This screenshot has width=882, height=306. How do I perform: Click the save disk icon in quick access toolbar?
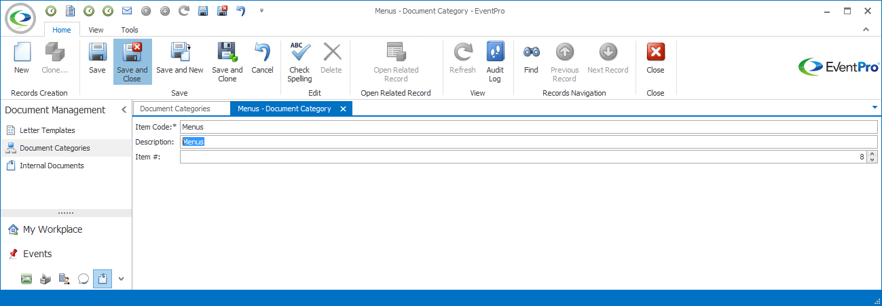(x=203, y=11)
